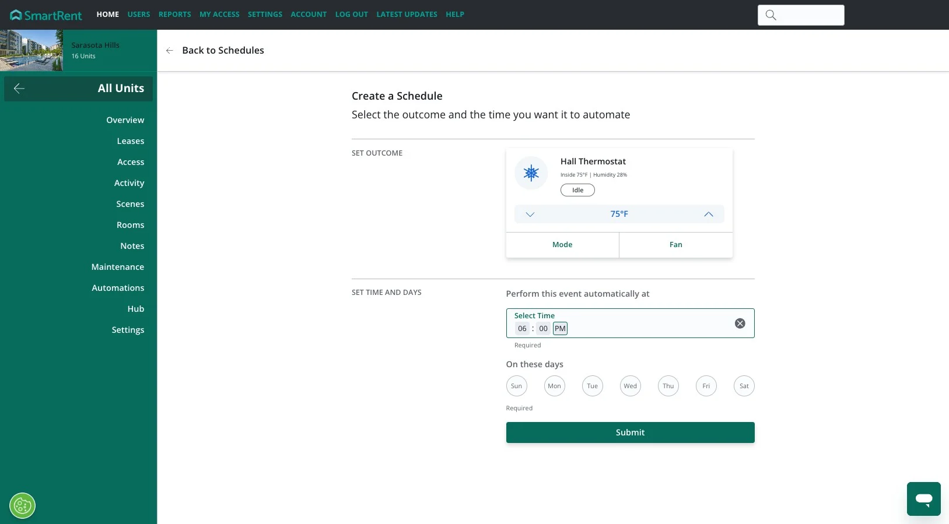Image resolution: width=949 pixels, height=524 pixels.
Task: Click the back arrow beside Back to Schedules
Action: point(170,51)
